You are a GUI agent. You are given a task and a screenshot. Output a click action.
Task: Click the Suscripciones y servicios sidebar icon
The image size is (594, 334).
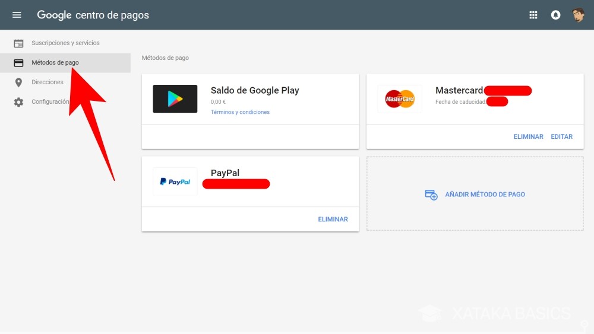19,43
